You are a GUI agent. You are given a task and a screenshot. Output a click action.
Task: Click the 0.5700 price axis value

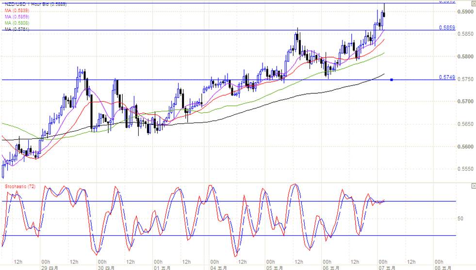click(x=465, y=102)
